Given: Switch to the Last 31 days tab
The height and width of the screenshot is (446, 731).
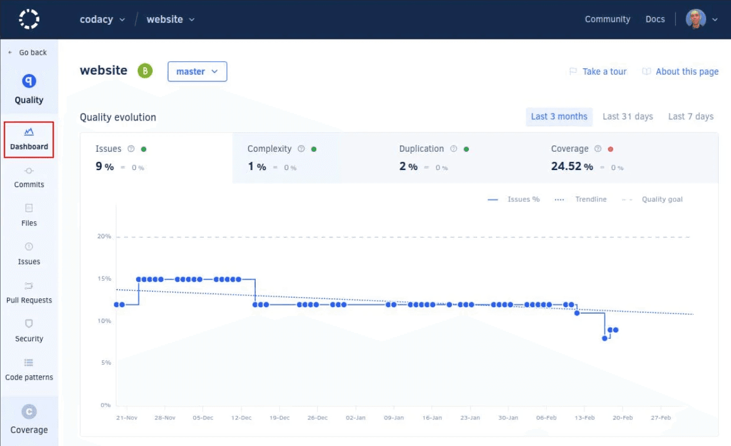Looking at the screenshot, I should point(627,116).
